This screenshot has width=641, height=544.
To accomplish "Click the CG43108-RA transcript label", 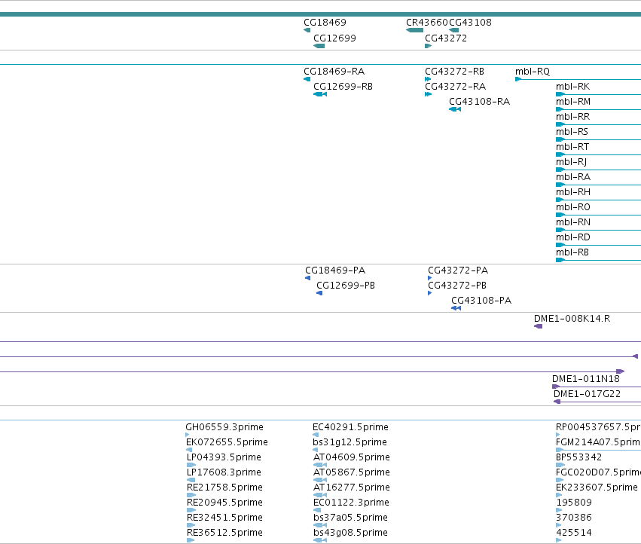I will tap(479, 102).
